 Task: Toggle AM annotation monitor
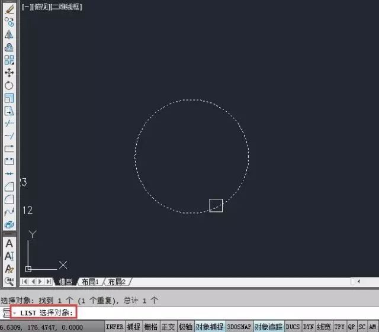(x=372, y=327)
